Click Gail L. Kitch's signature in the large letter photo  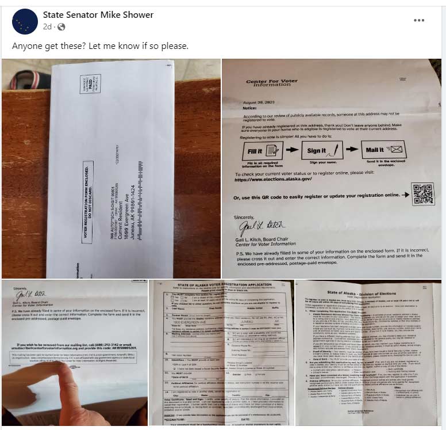(261, 227)
